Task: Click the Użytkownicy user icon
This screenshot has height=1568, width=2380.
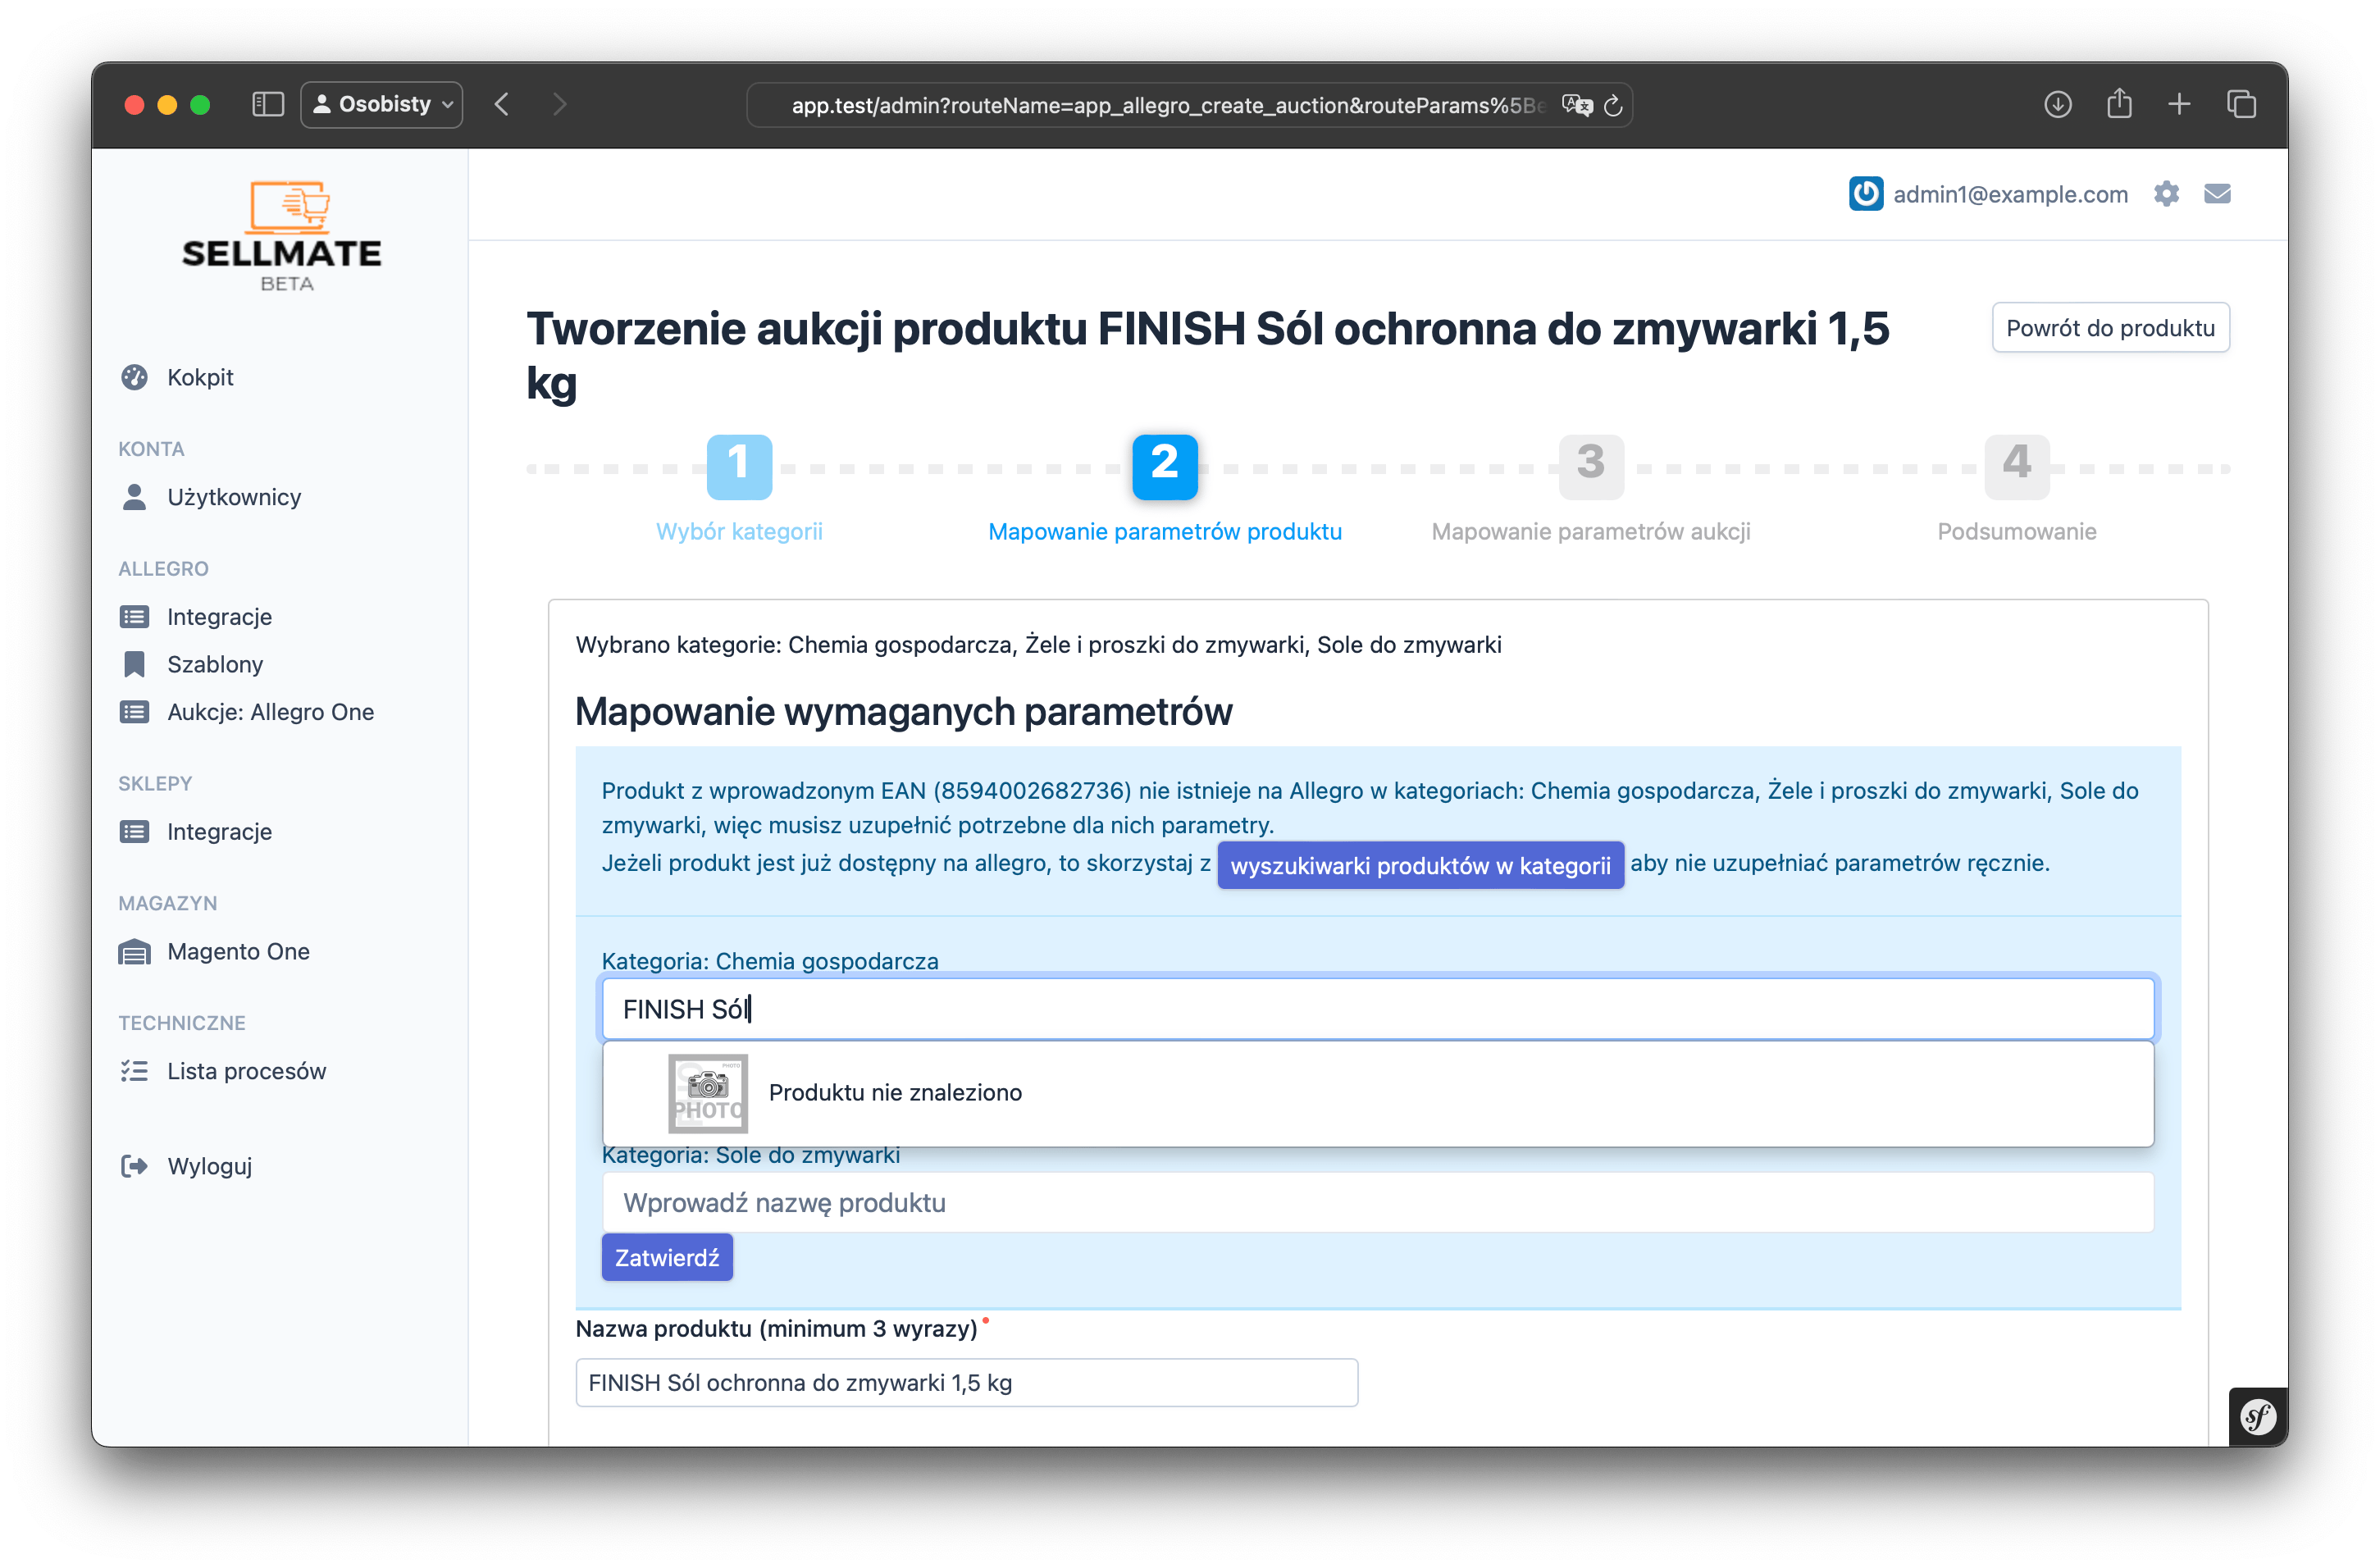Action: (134, 497)
